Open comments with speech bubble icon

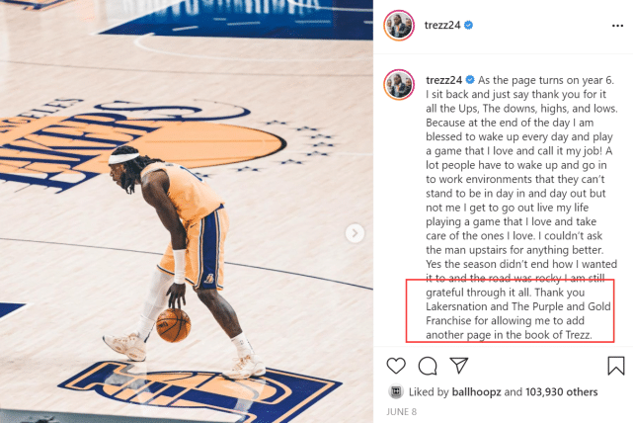point(428,366)
